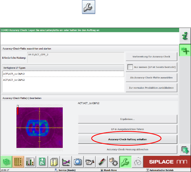Open the screwdriver tool icon

coord(102,162)
